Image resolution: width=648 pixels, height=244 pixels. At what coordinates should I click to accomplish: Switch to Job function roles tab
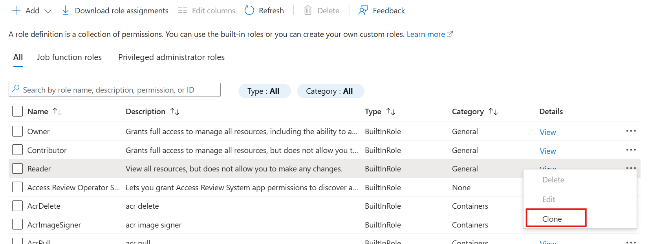pos(70,57)
